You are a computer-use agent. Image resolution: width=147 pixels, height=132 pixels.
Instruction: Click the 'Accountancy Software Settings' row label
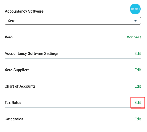point(31,53)
